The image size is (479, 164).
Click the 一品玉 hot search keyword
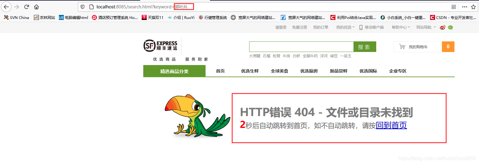pos(346,56)
